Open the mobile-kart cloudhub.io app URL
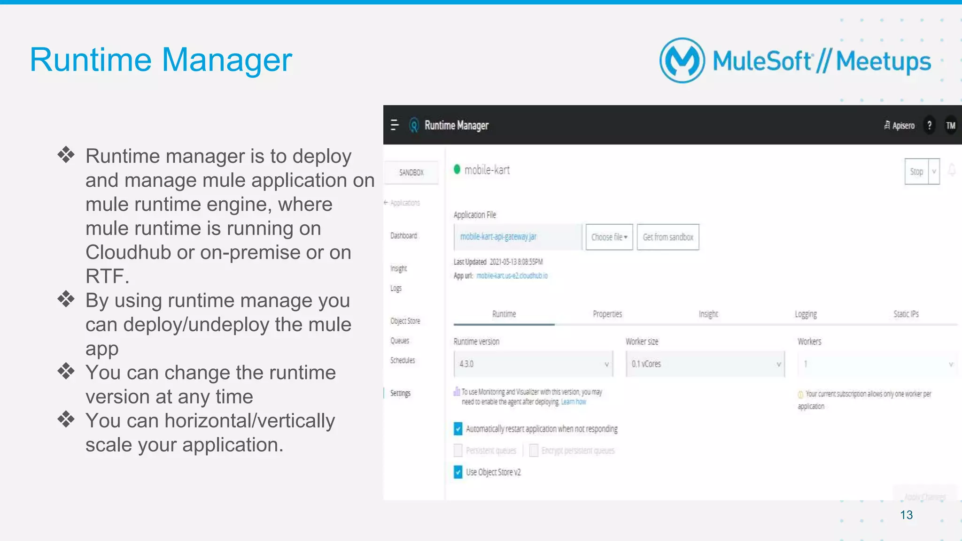 [x=512, y=275]
